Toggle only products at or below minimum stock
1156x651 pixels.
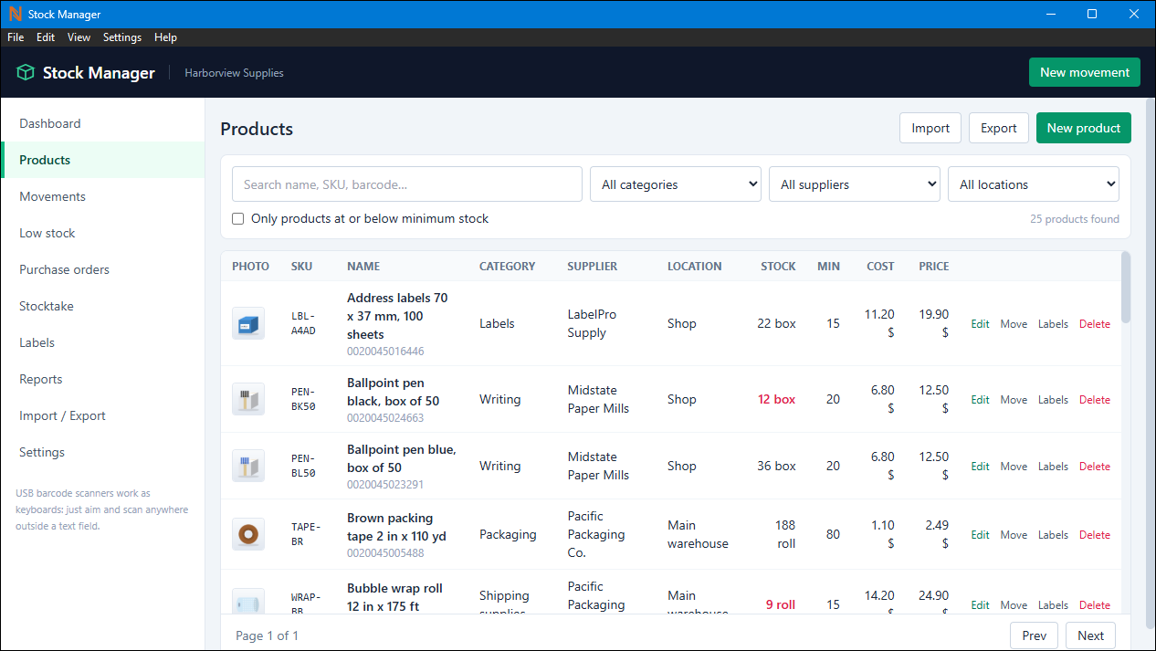click(x=238, y=219)
